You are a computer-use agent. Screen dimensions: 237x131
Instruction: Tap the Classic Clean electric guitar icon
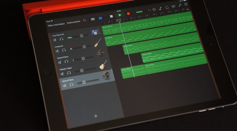tap(103, 65)
